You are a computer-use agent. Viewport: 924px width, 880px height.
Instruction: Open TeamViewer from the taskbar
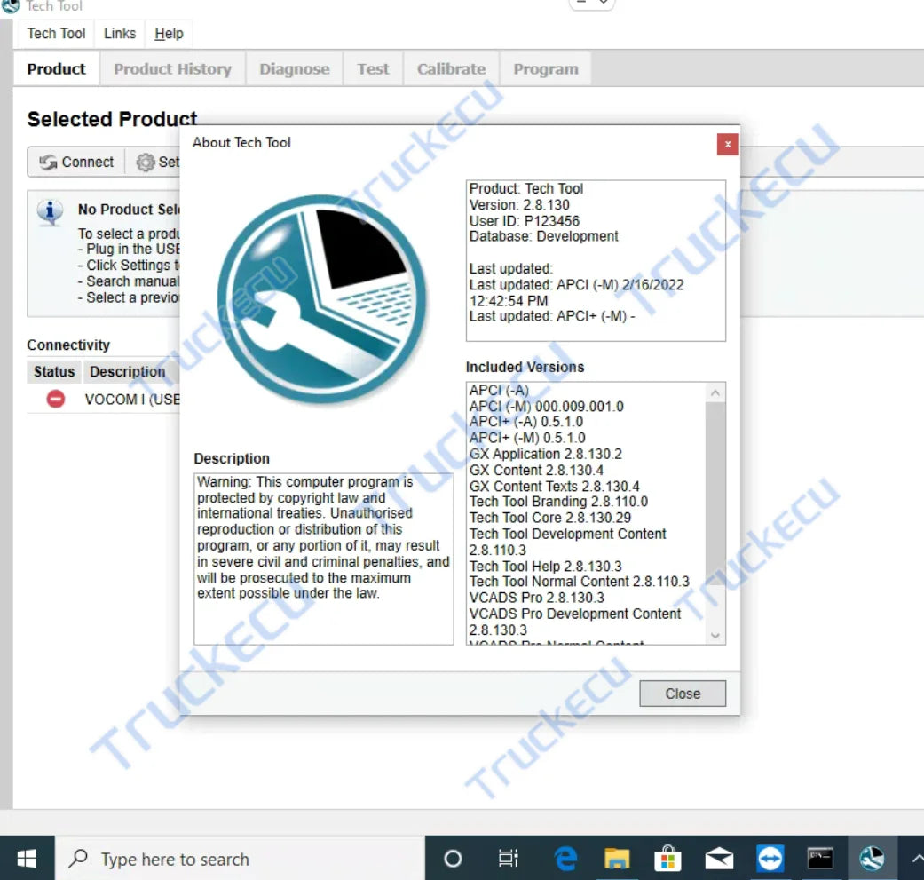(770, 858)
